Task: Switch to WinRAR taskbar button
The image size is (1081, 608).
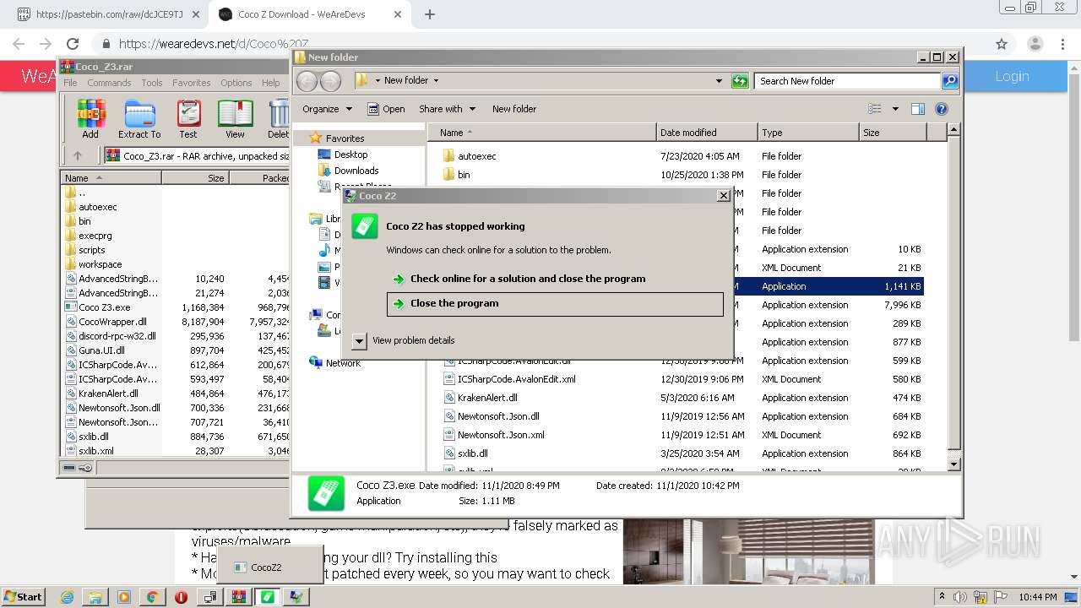Action: pos(238,597)
